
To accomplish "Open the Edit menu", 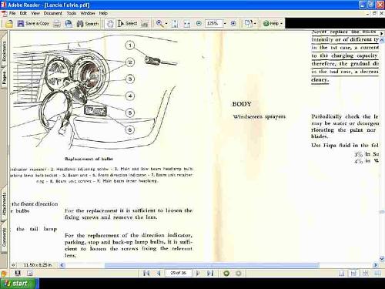I will pyautogui.click(x=23, y=13).
